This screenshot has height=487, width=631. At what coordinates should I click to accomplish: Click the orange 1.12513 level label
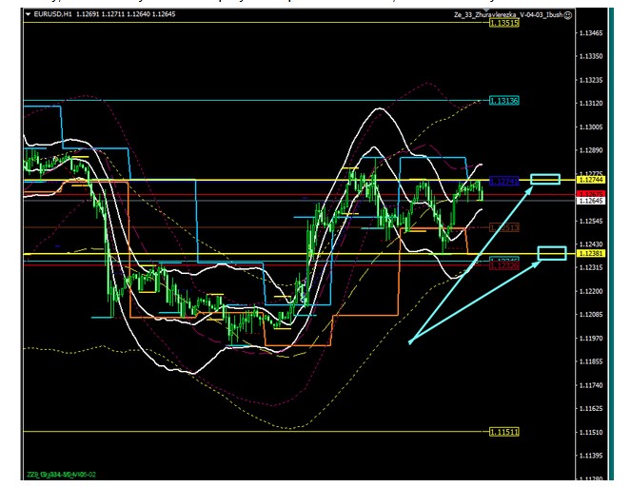tap(503, 227)
